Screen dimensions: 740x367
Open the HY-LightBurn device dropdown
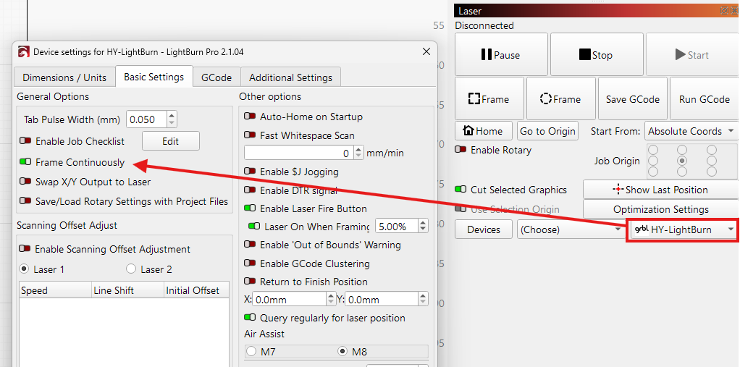tap(682, 229)
